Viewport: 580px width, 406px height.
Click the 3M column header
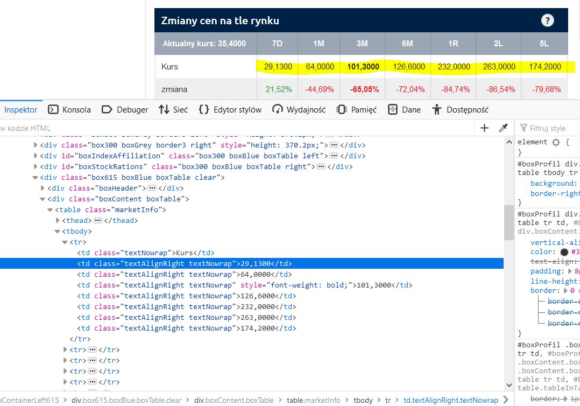362,44
